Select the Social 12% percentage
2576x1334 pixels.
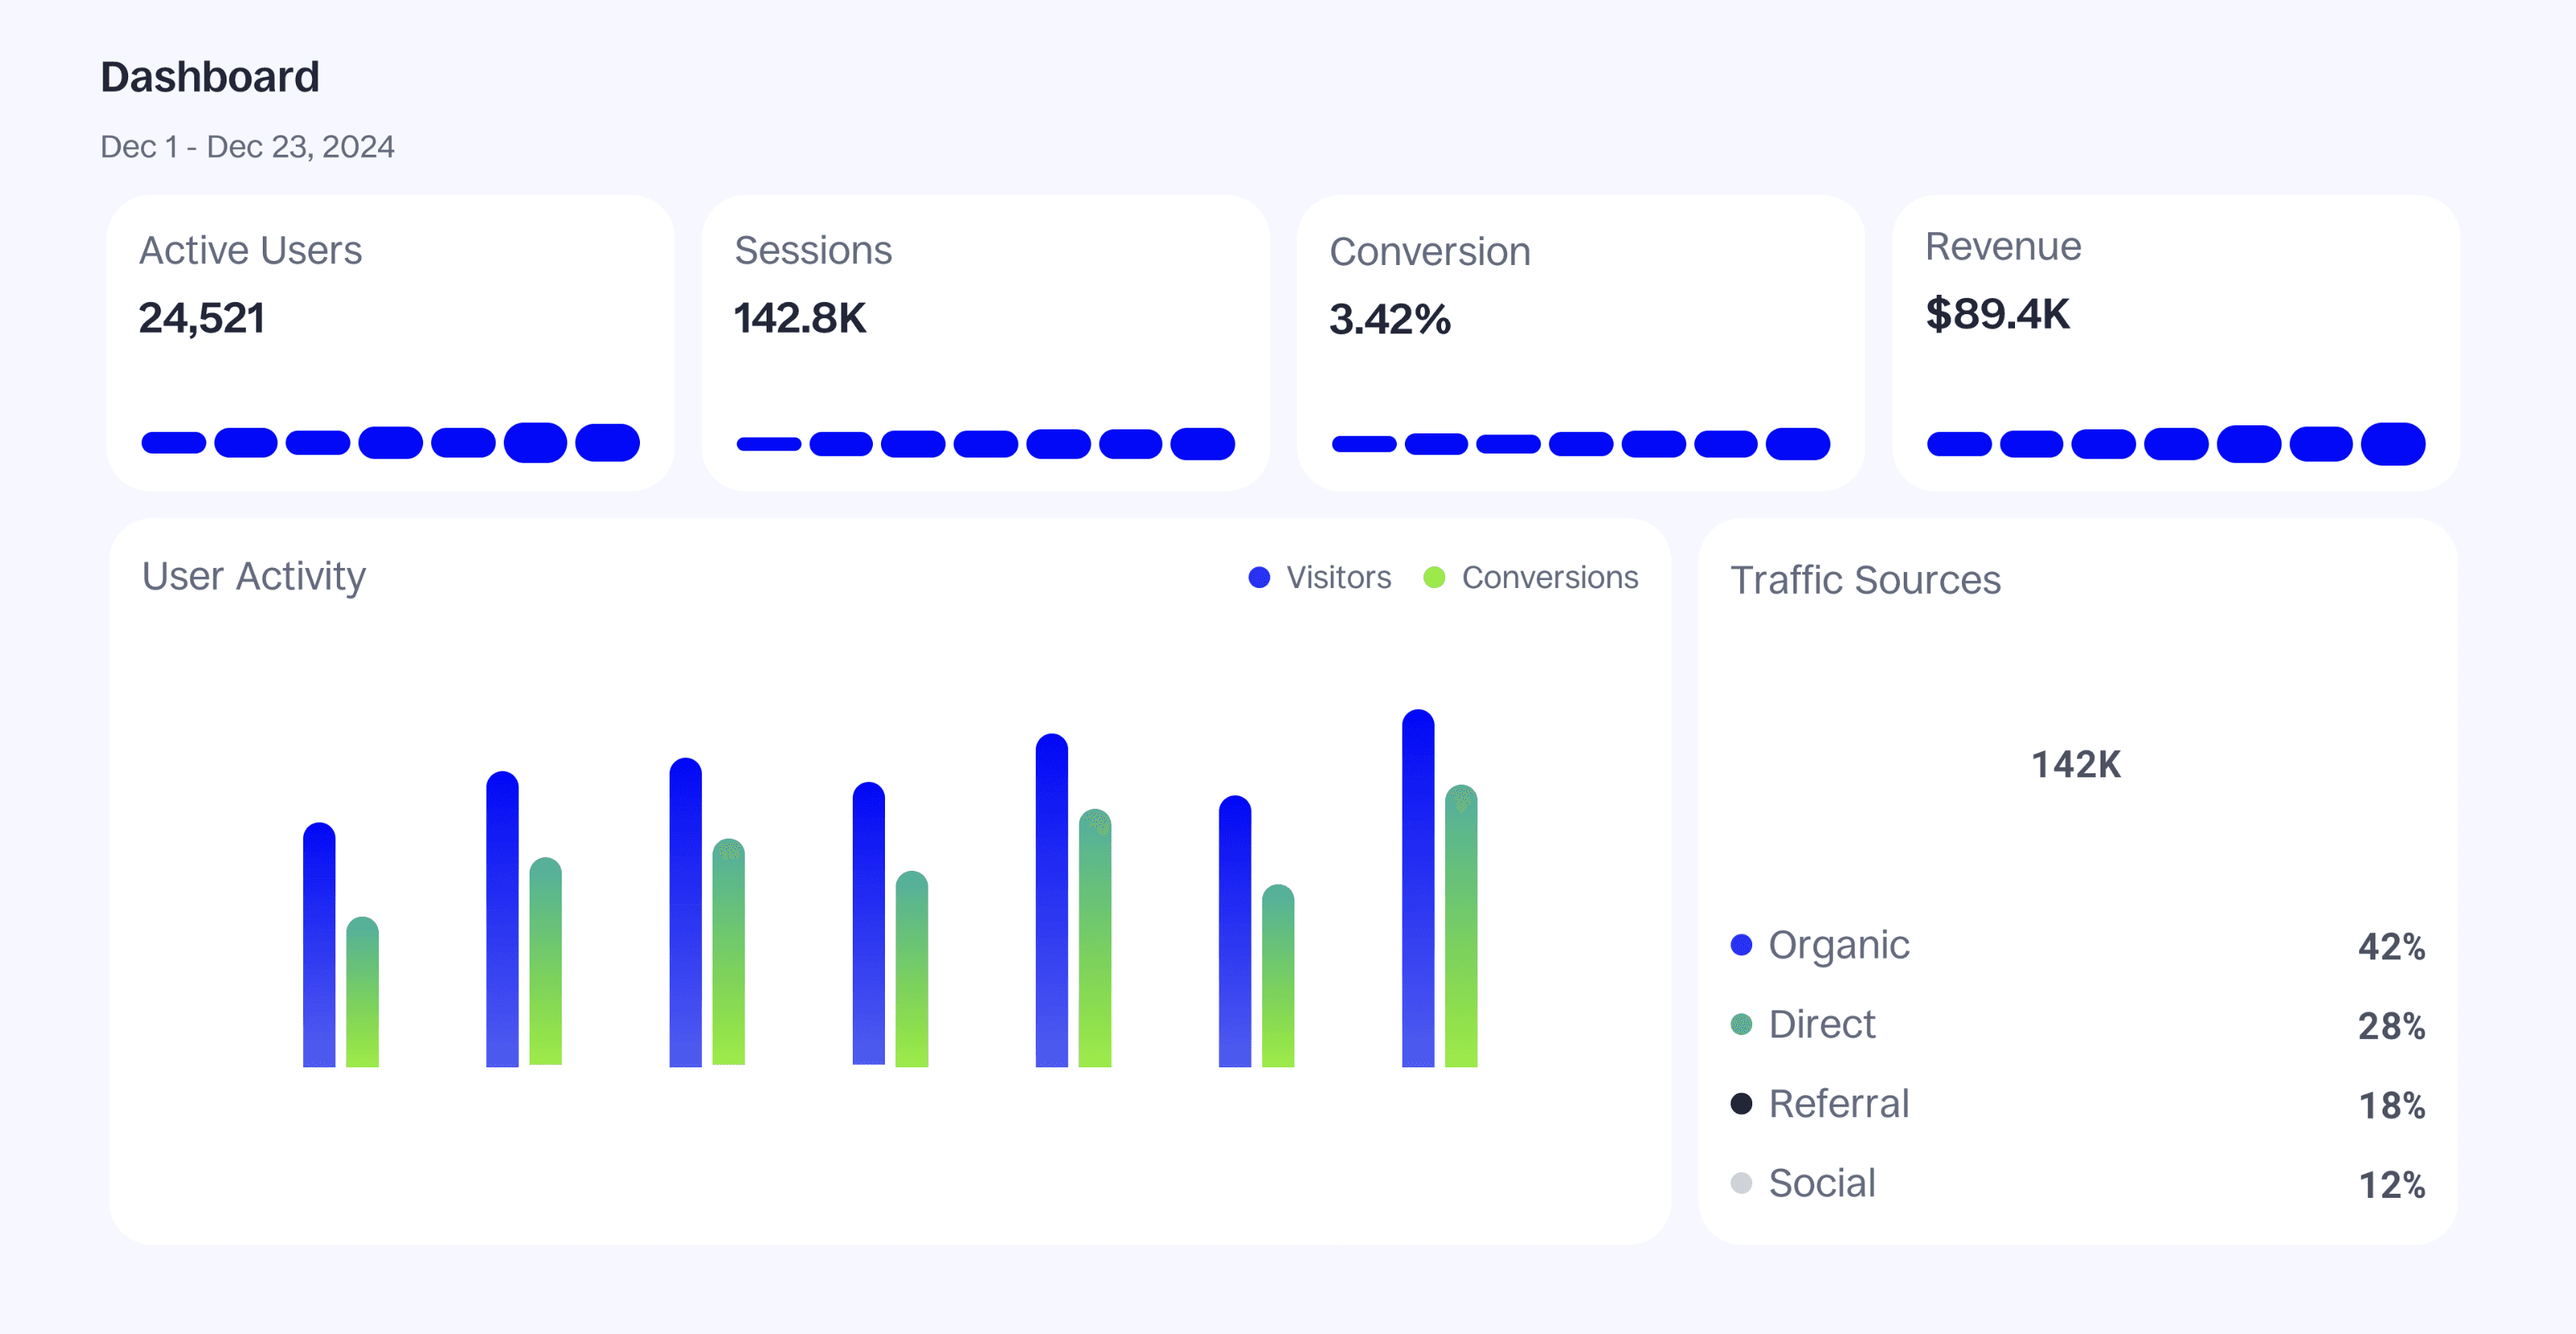pyautogui.click(x=2391, y=1185)
